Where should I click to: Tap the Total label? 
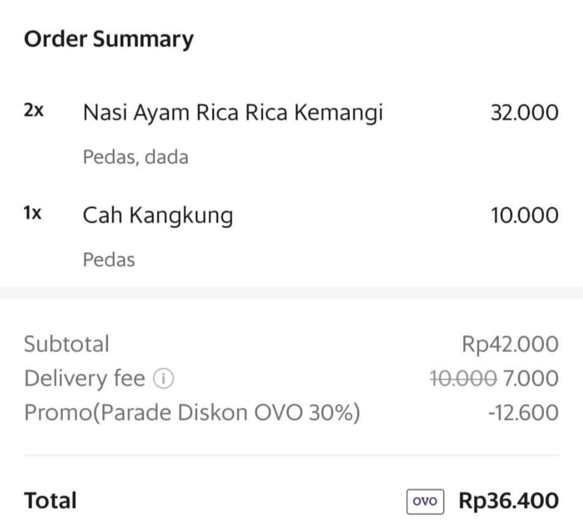click(50, 501)
